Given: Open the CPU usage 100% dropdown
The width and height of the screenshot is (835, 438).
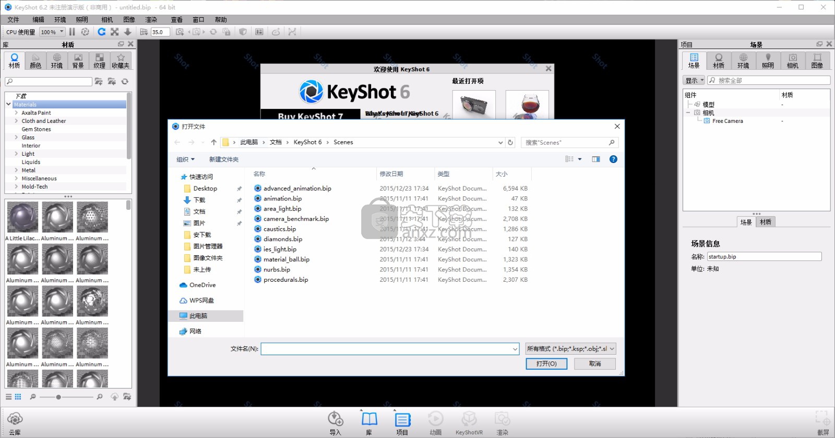Looking at the screenshot, I should click(52, 32).
